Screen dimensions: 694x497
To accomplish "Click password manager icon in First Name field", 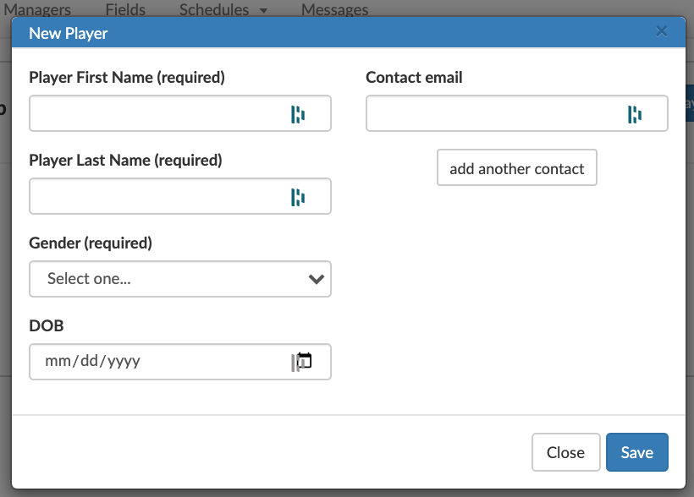I will (x=298, y=114).
